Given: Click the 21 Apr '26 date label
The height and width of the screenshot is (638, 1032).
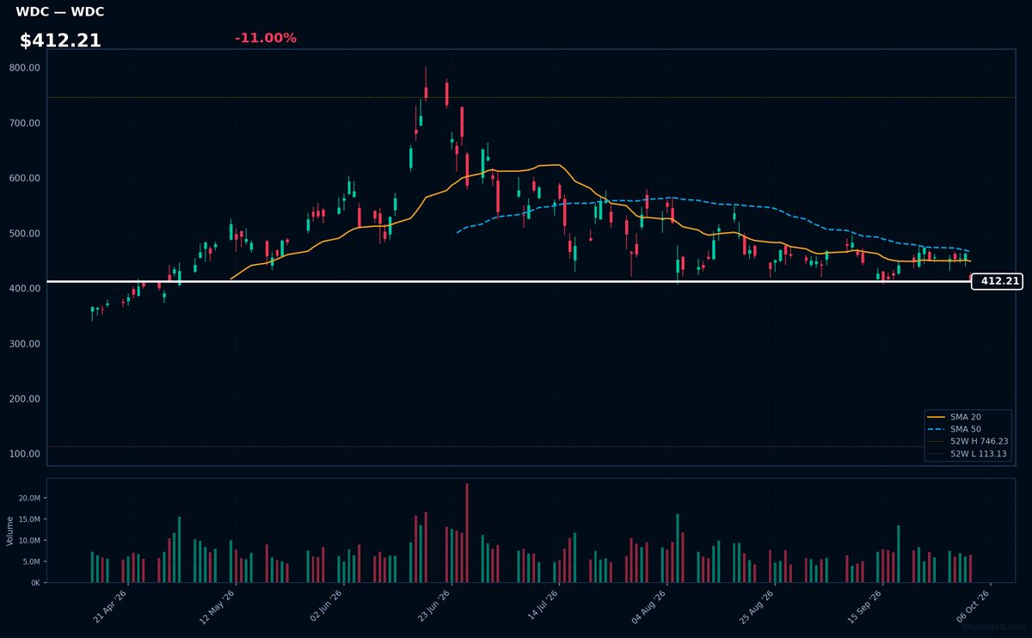Looking at the screenshot, I should click(111, 605).
